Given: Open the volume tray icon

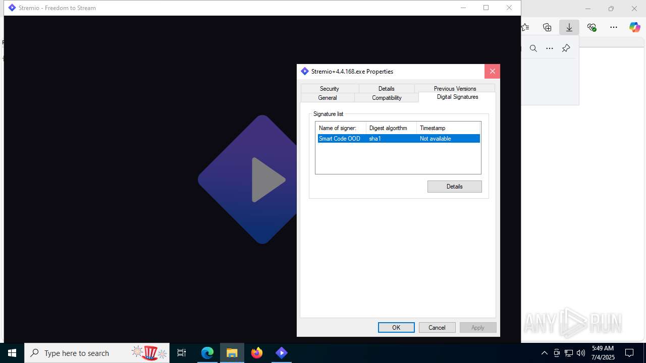Looking at the screenshot, I should pos(580,353).
